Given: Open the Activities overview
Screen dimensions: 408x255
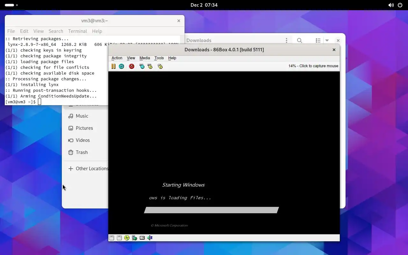Looking at the screenshot, I should [x=11, y=5].
